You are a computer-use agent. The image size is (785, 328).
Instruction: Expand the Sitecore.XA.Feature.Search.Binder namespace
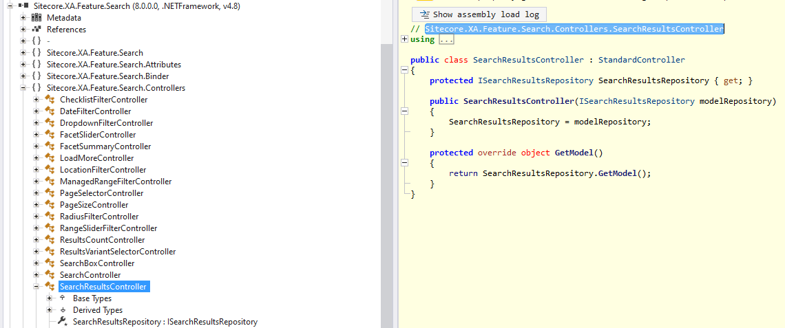[x=23, y=76]
